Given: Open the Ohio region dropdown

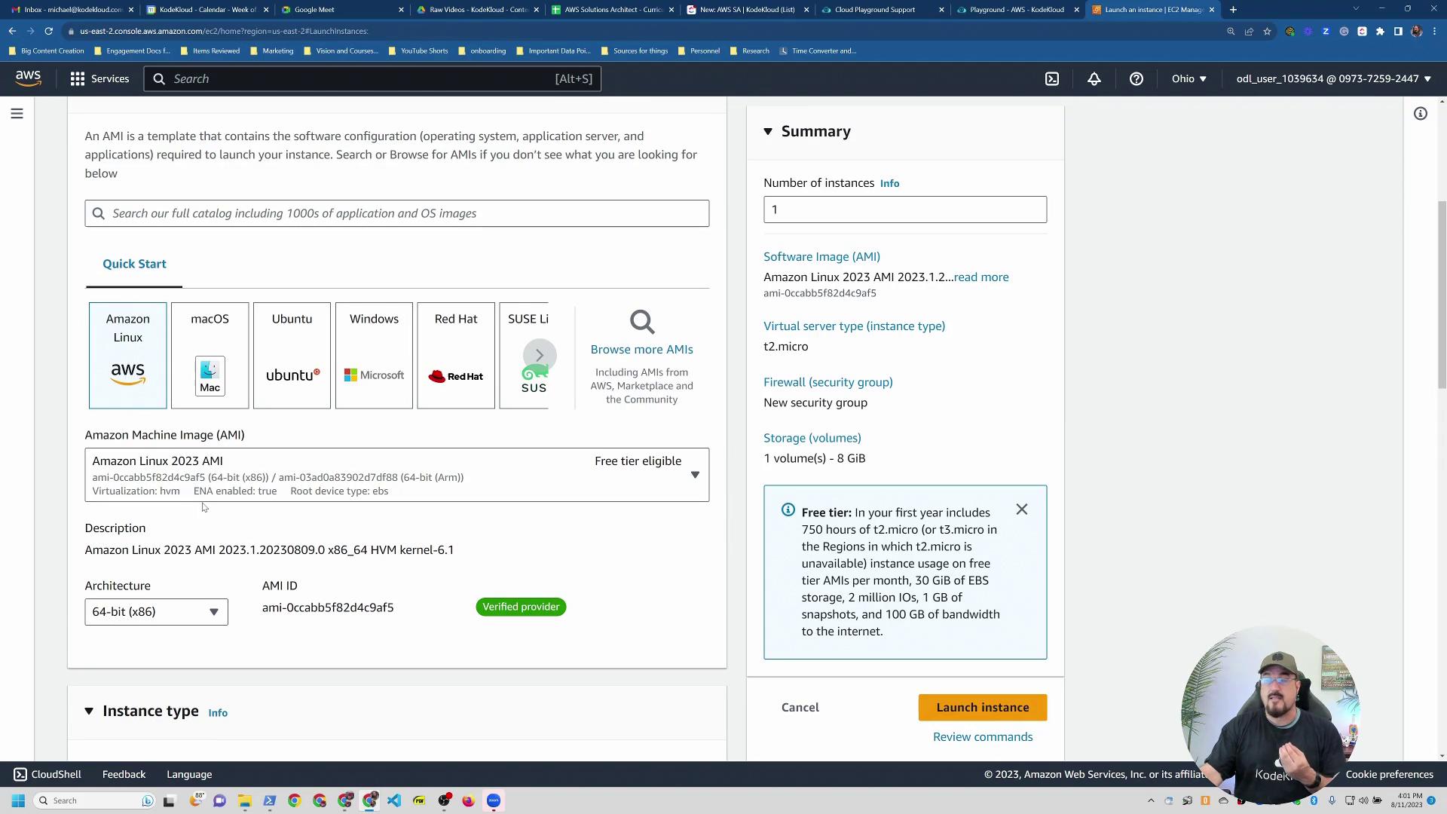Looking at the screenshot, I should (x=1188, y=78).
